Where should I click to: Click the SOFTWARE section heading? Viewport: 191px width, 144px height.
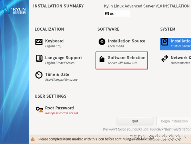click(108, 29)
